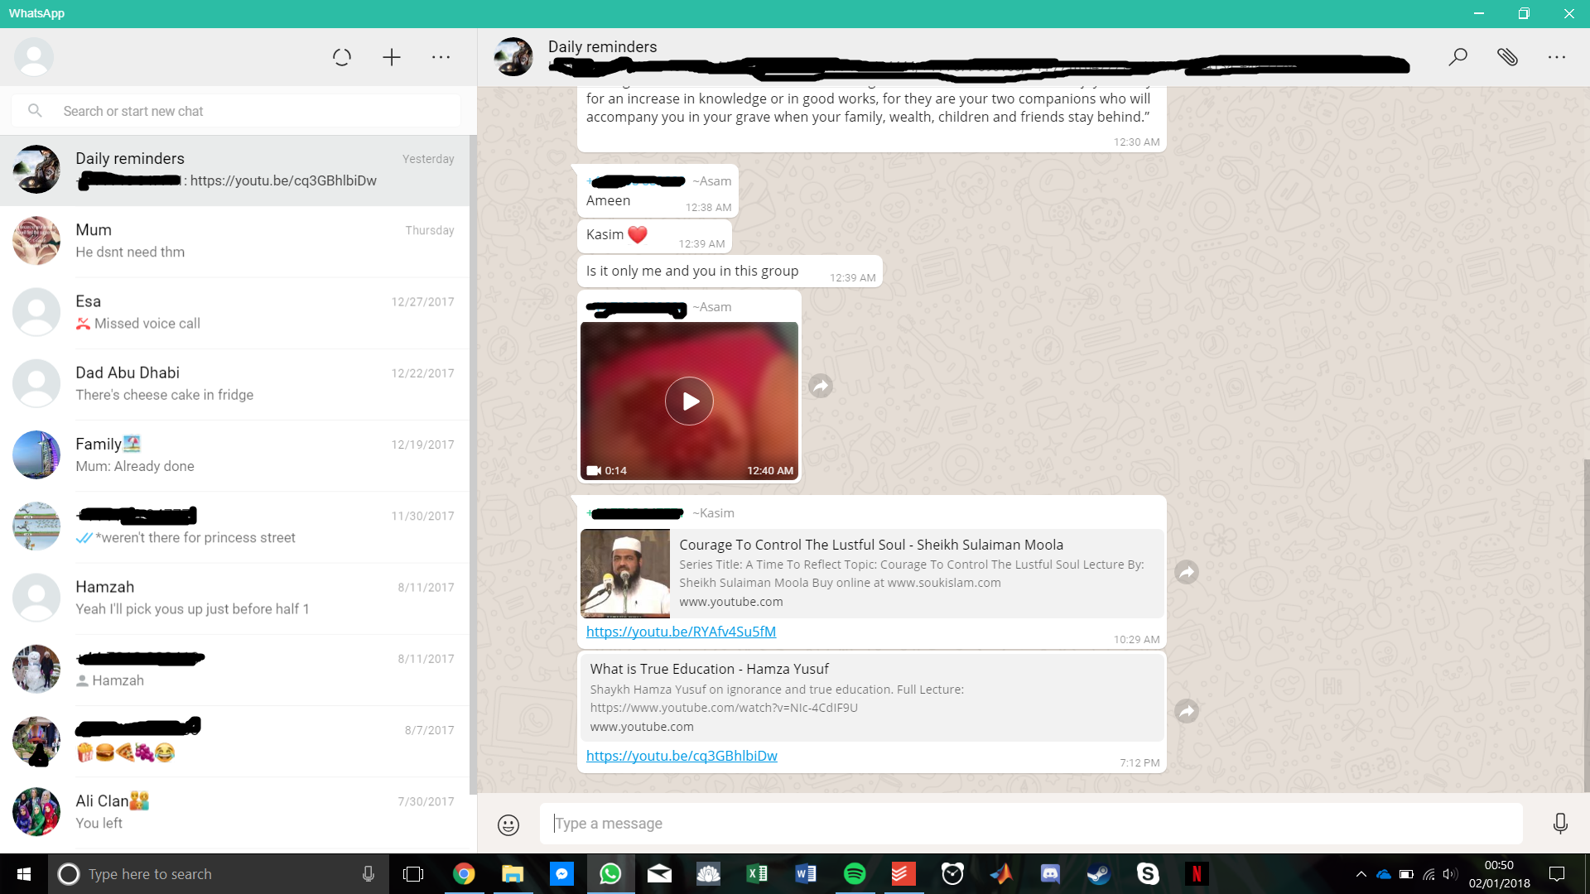Screen dimensions: 1590x894
Task: Forward the video message
Action: 821,386
